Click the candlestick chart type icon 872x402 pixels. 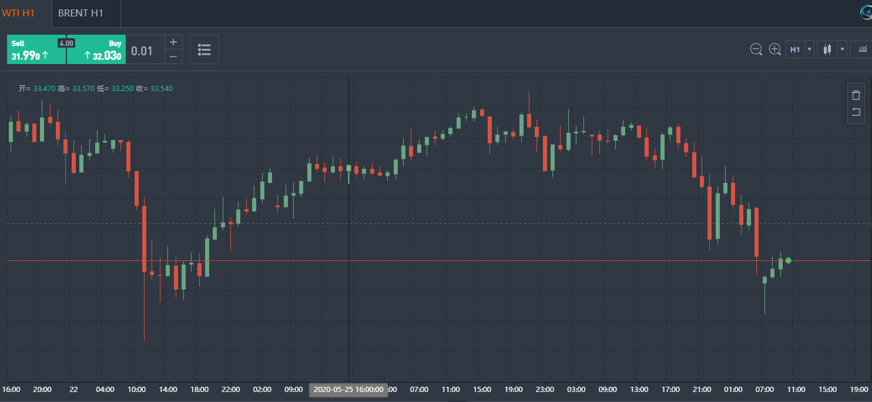827,49
